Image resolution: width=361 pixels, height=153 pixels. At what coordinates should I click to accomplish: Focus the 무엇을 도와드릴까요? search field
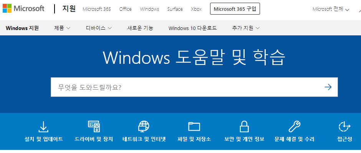(194, 87)
